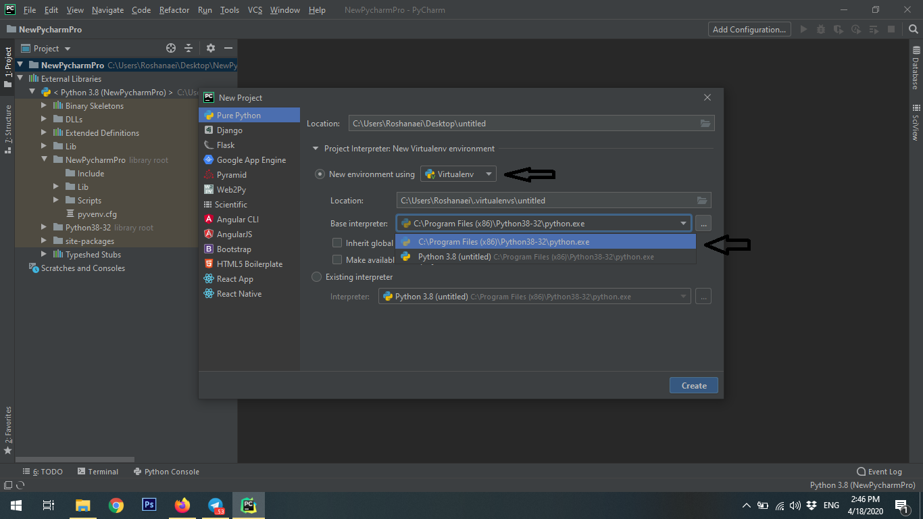Click the Create button
The image size is (923, 519).
[x=694, y=385]
